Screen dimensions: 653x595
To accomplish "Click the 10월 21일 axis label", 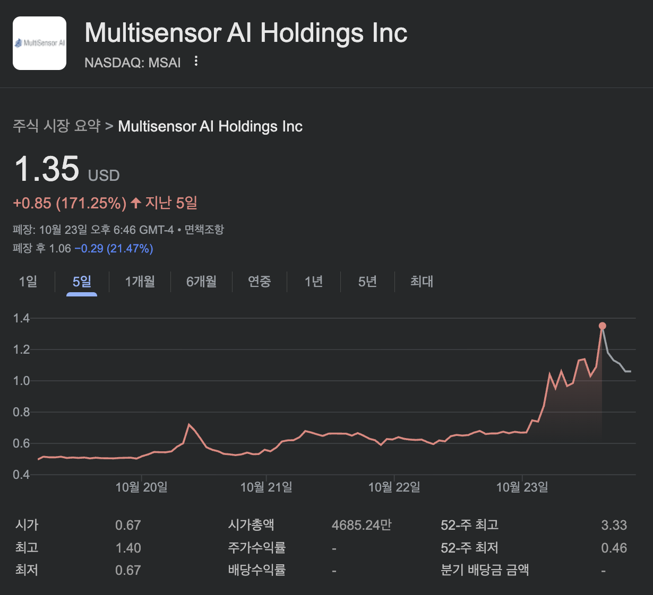I will pyautogui.click(x=267, y=487).
